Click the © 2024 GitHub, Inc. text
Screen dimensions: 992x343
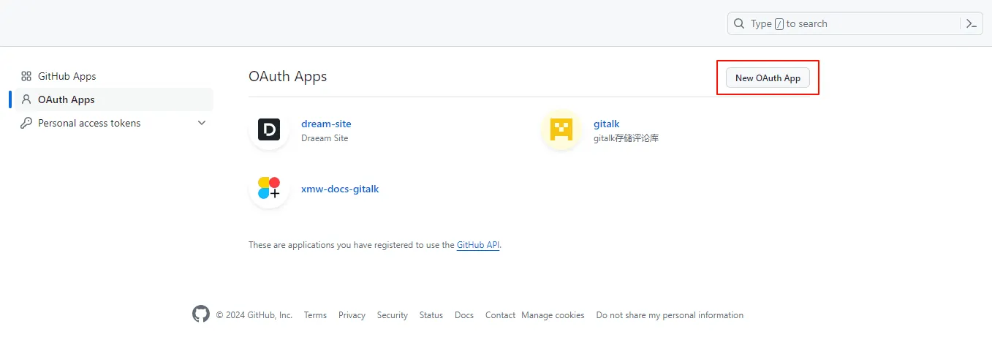point(254,315)
